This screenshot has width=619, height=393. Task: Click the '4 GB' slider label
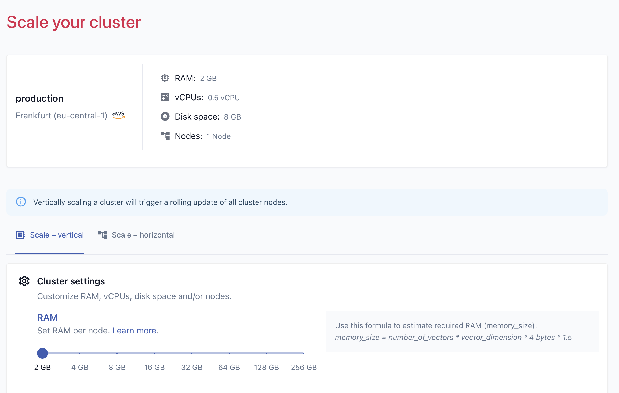coord(80,367)
